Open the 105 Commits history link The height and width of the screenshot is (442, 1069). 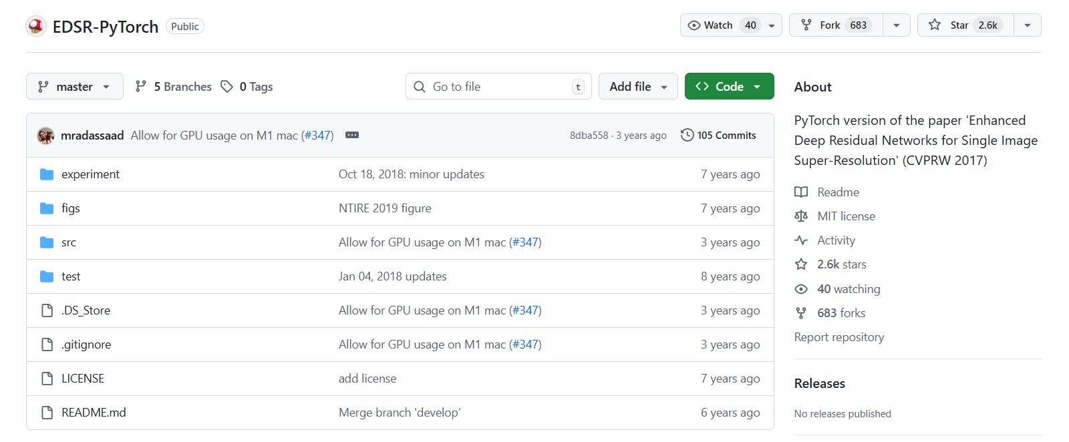[x=719, y=135]
